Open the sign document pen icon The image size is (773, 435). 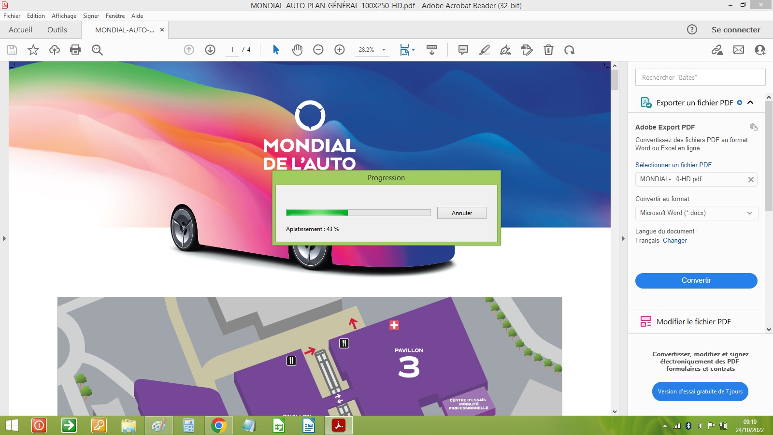pos(506,50)
